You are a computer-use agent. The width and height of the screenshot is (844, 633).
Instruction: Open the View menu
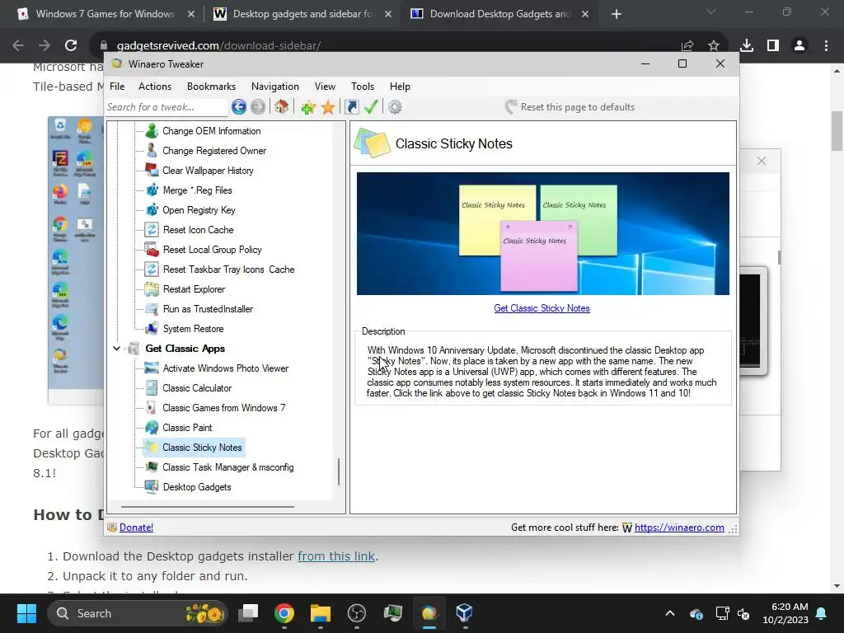pos(325,86)
